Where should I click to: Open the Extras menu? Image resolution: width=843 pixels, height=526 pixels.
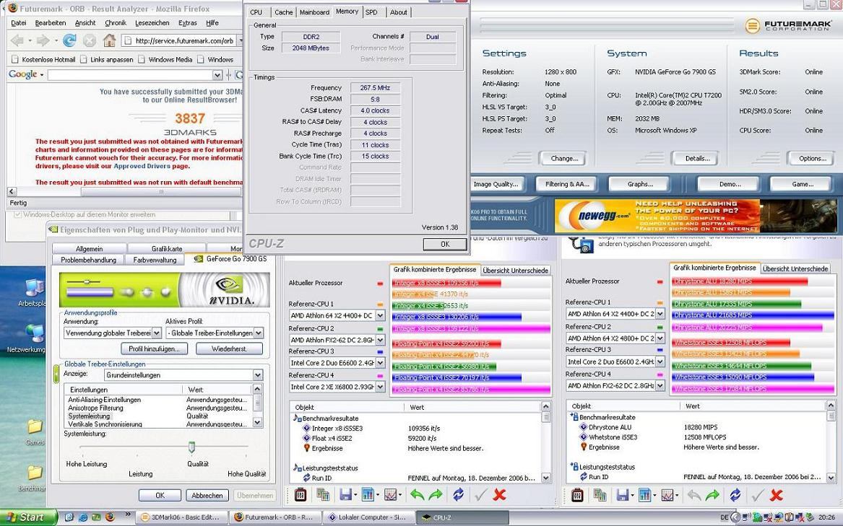pyautogui.click(x=188, y=23)
